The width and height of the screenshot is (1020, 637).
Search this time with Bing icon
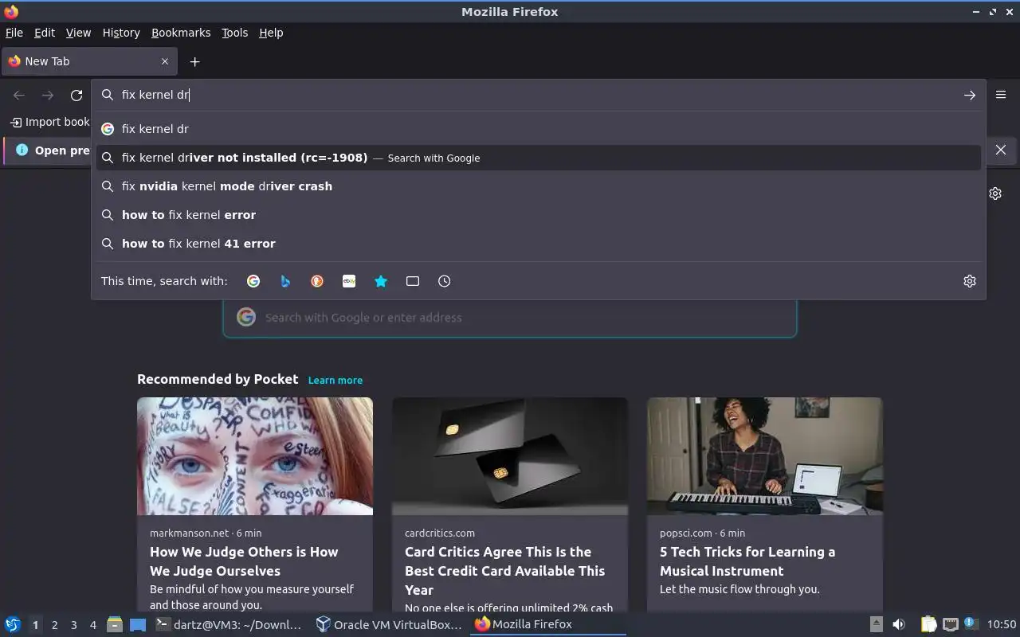coord(285,281)
